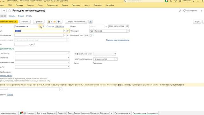This screenshot has width=204, height=115.
Task: Open the document movements report icon dropdown
Action: tap(50, 22)
